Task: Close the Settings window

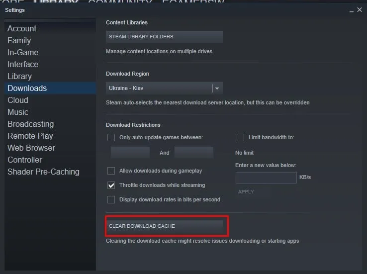Action: (360, 10)
